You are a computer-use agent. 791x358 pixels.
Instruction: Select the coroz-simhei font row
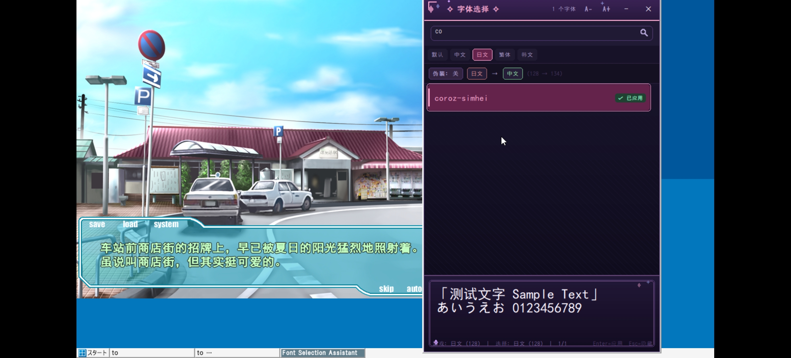(539, 98)
